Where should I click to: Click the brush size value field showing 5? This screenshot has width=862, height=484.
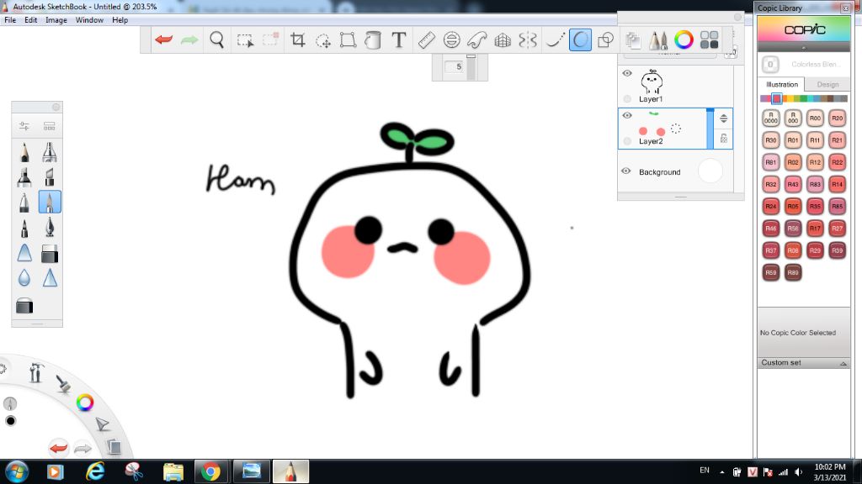coord(455,66)
